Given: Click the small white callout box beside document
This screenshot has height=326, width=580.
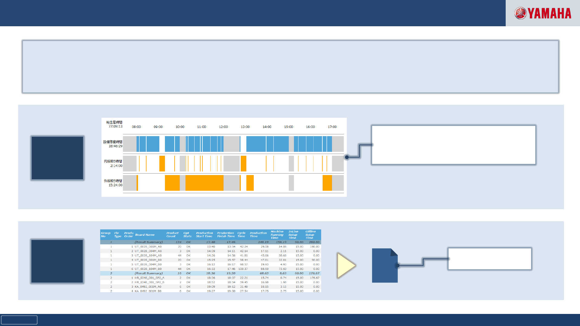Looking at the screenshot, I should [490, 259].
